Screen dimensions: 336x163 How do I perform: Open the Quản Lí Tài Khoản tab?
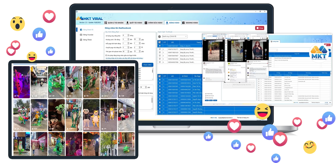click(x=114, y=23)
